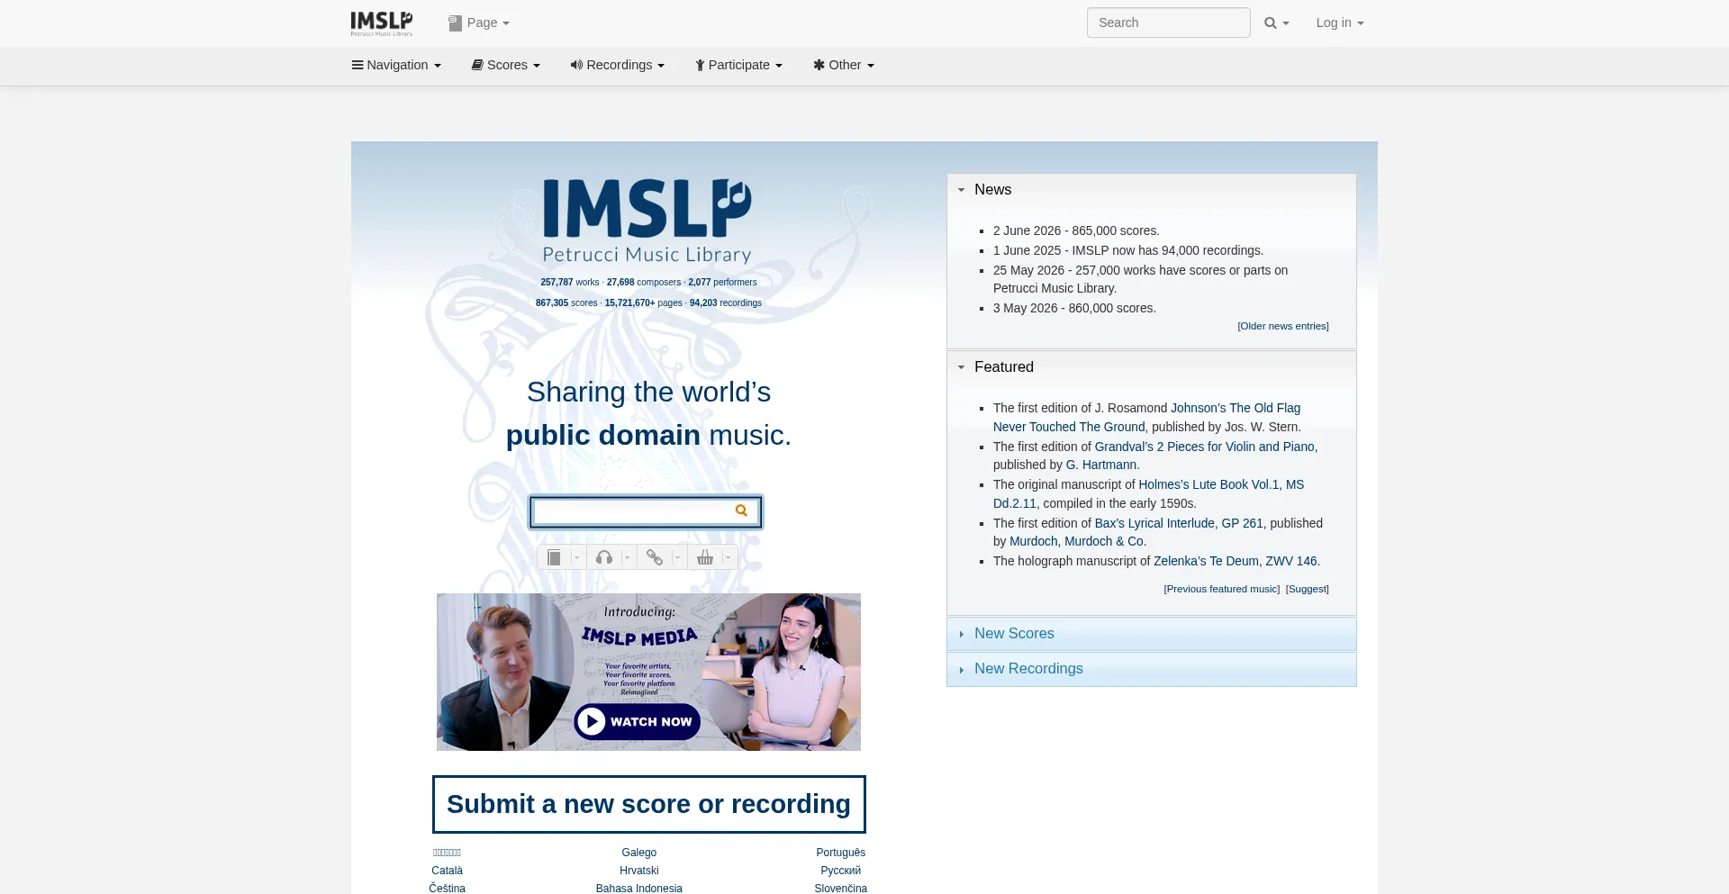Click the book icon under the search box

pyautogui.click(x=555, y=557)
